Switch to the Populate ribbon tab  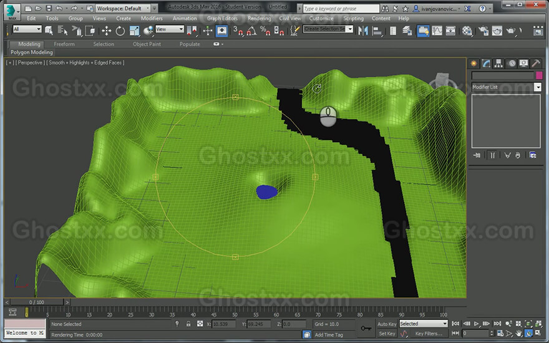click(x=190, y=44)
